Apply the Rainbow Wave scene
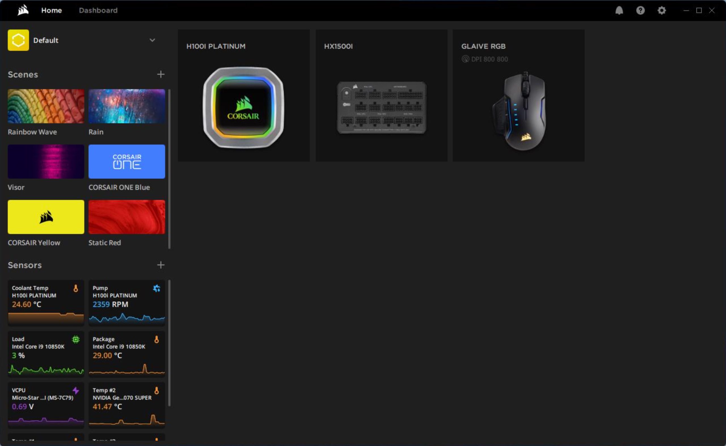The height and width of the screenshot is (446, 726). 46,106
